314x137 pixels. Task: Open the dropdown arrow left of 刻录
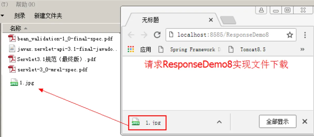2,16
